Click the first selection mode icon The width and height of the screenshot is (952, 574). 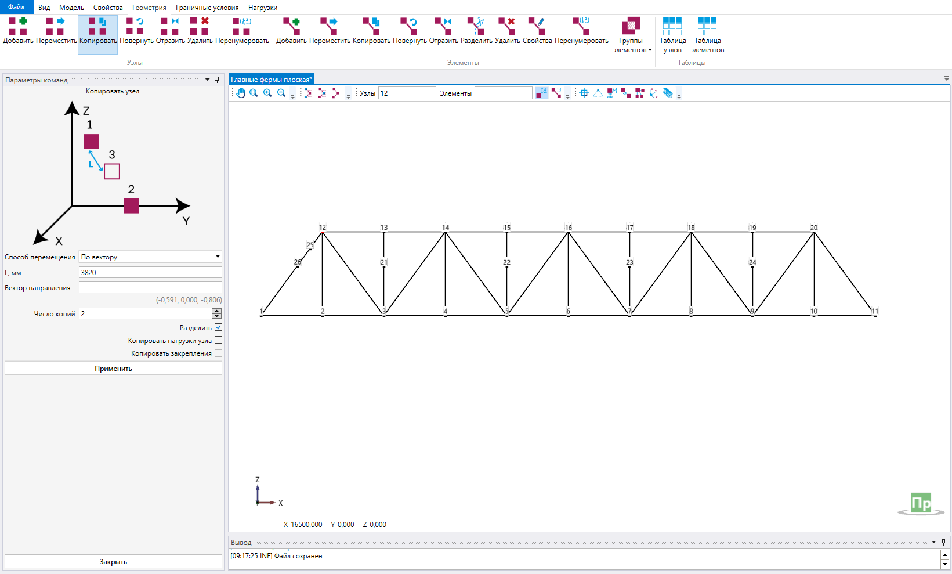[307, 93]
